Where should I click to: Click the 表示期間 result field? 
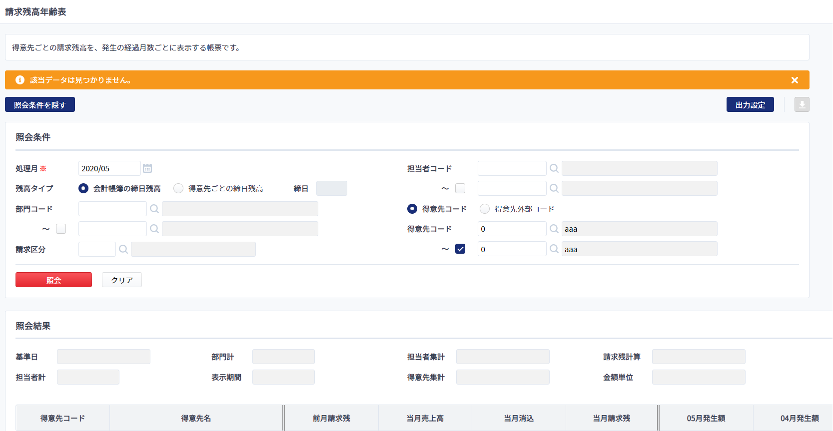pyautogui.click(x=283, y=377)
